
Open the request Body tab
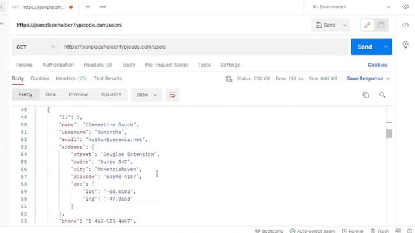129,65
